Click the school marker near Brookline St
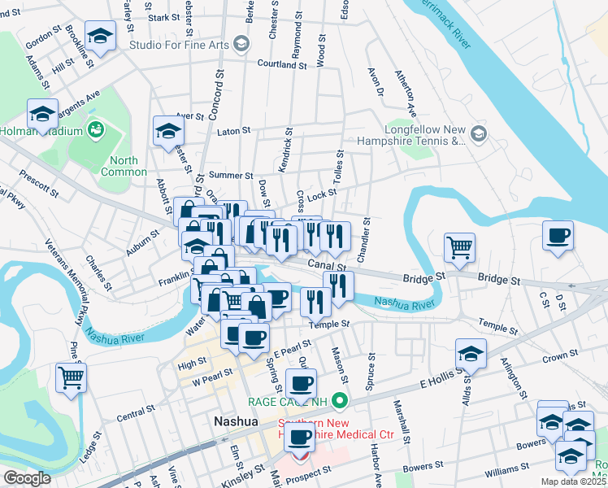The image size is (608, 488). 100,36
